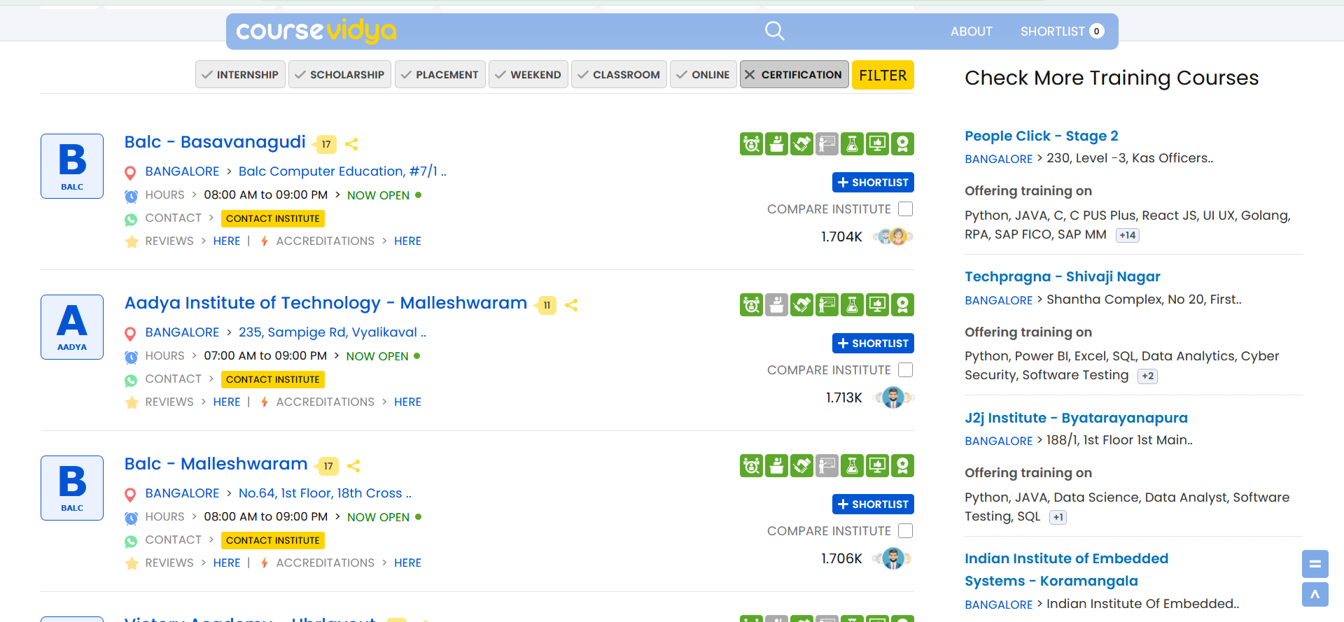Open J2j Institute - Byatarayanapura link
This screenshot has width=1344, height=622.
[1076, 418]
